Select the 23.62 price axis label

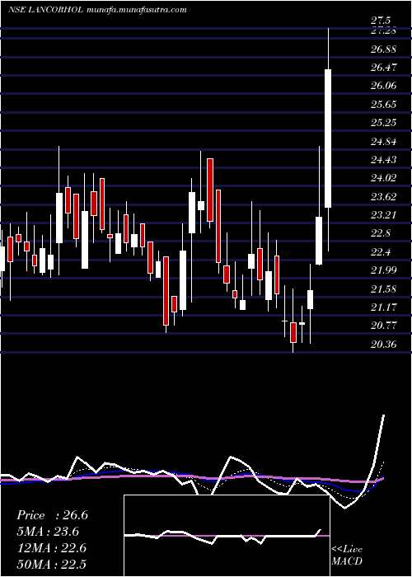point(383,197)
